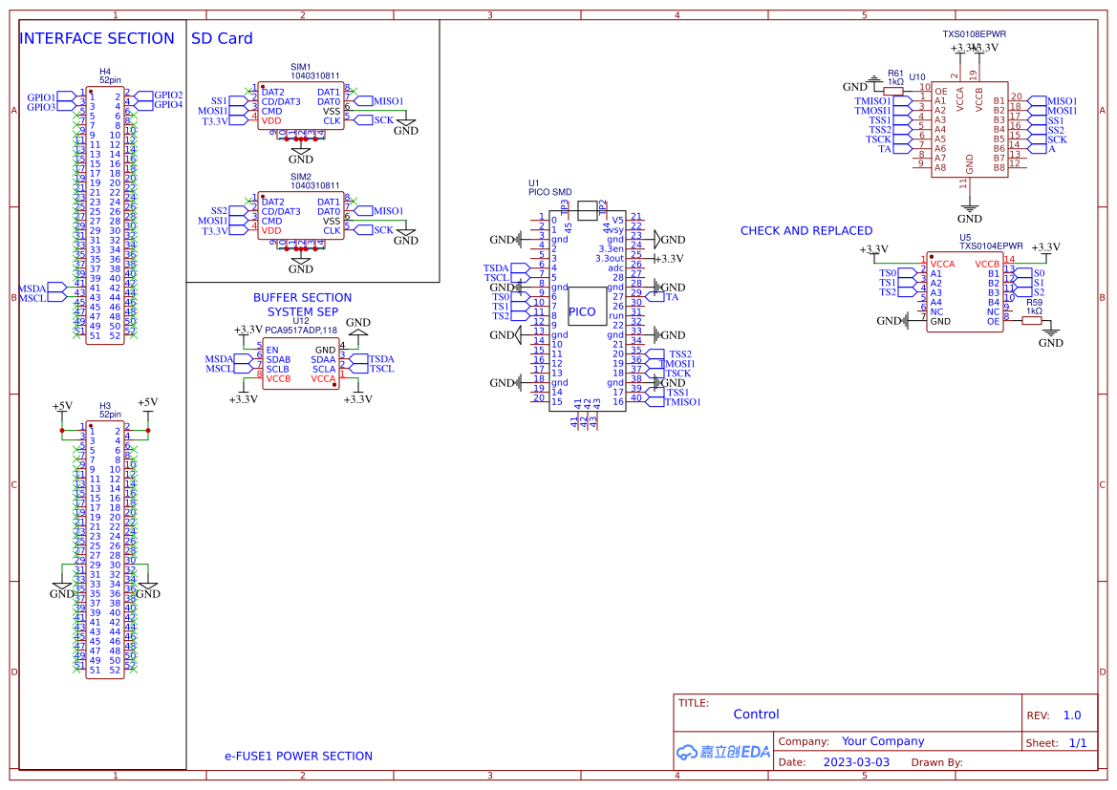The width and height of the screenshot is (1117, 790).
Task: Click the SIM1 SD card symbol
Action: tap(301, 105)
